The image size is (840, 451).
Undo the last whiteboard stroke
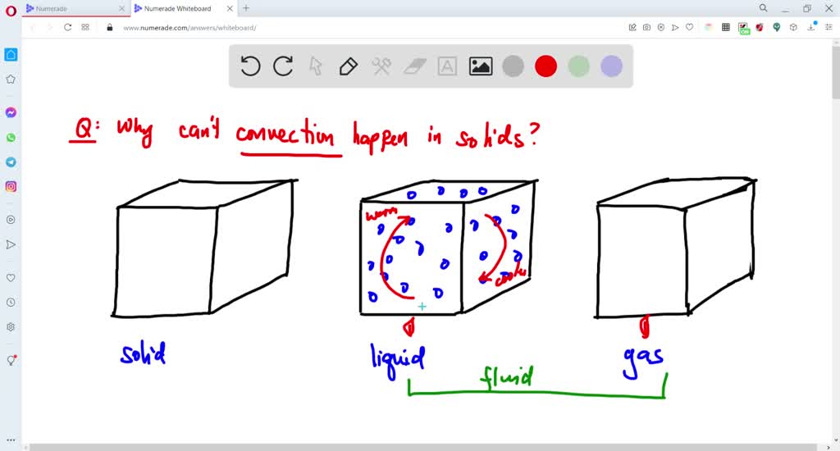[251, 66]
